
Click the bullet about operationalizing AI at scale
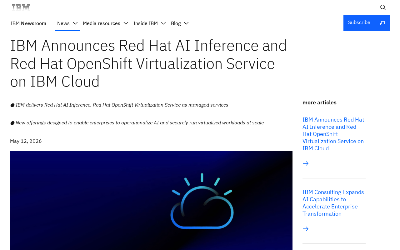point(137,123)
